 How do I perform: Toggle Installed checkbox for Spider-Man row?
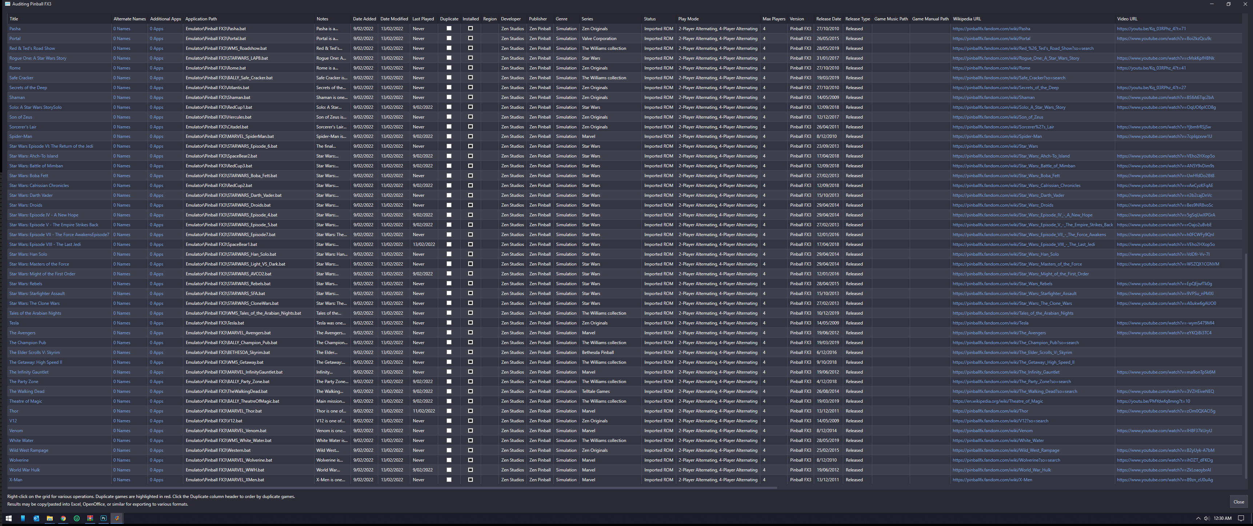(471, 136)
